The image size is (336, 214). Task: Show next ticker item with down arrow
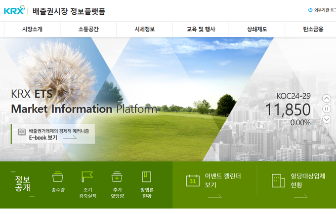click(327, 119)
